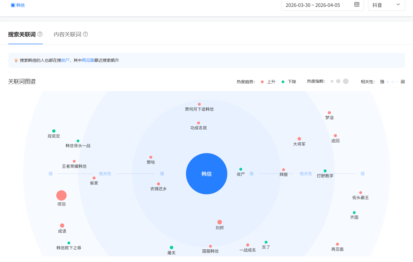Expand the 抖音 platform dropdown

point(387,5)
